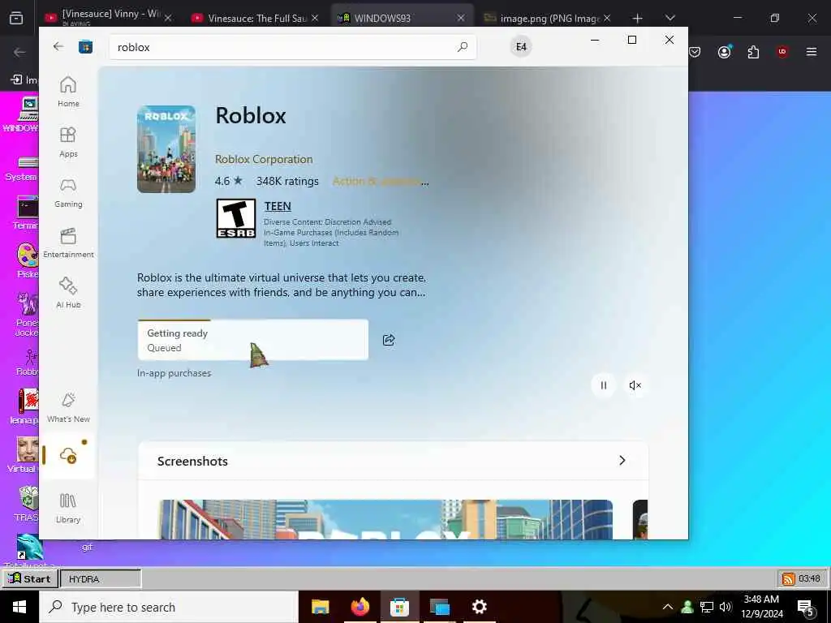
Task: Open Downloads cloud icon in the sidebar
Action: [x=68, y=455]
